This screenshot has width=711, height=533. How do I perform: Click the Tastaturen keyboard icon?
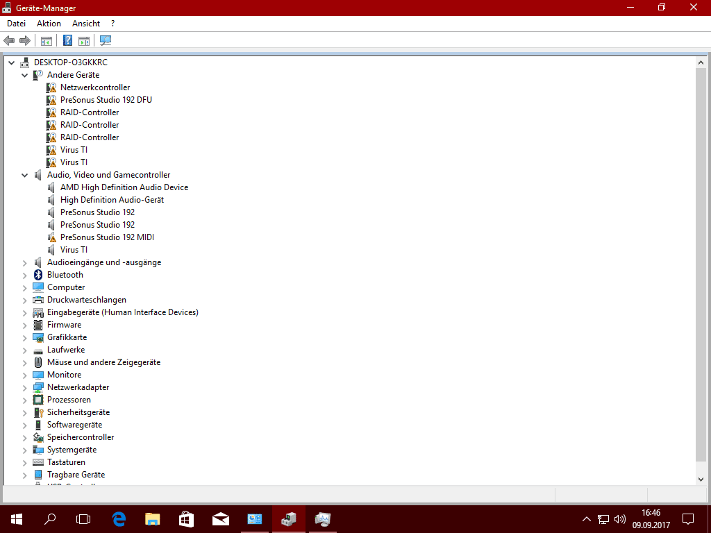(x=38, y=462)
